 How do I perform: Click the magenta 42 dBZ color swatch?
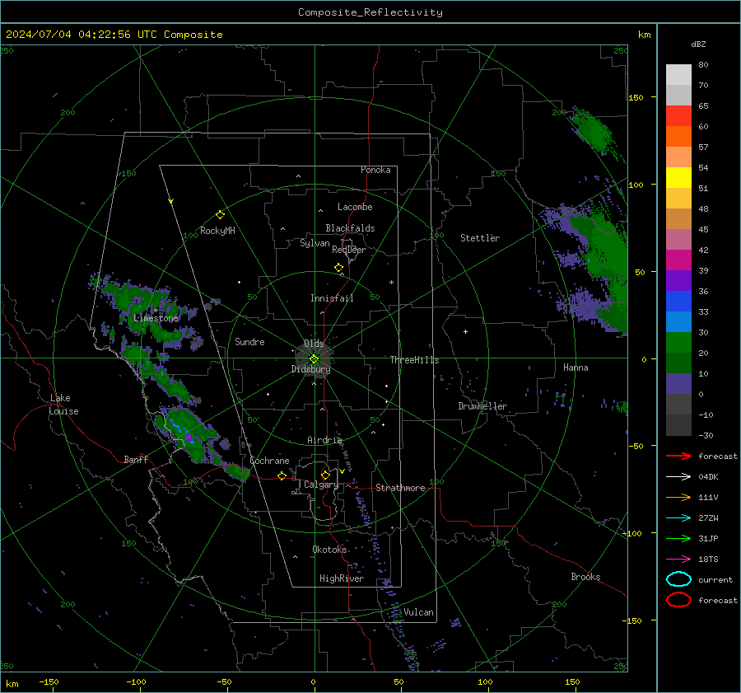click(678, 260)
